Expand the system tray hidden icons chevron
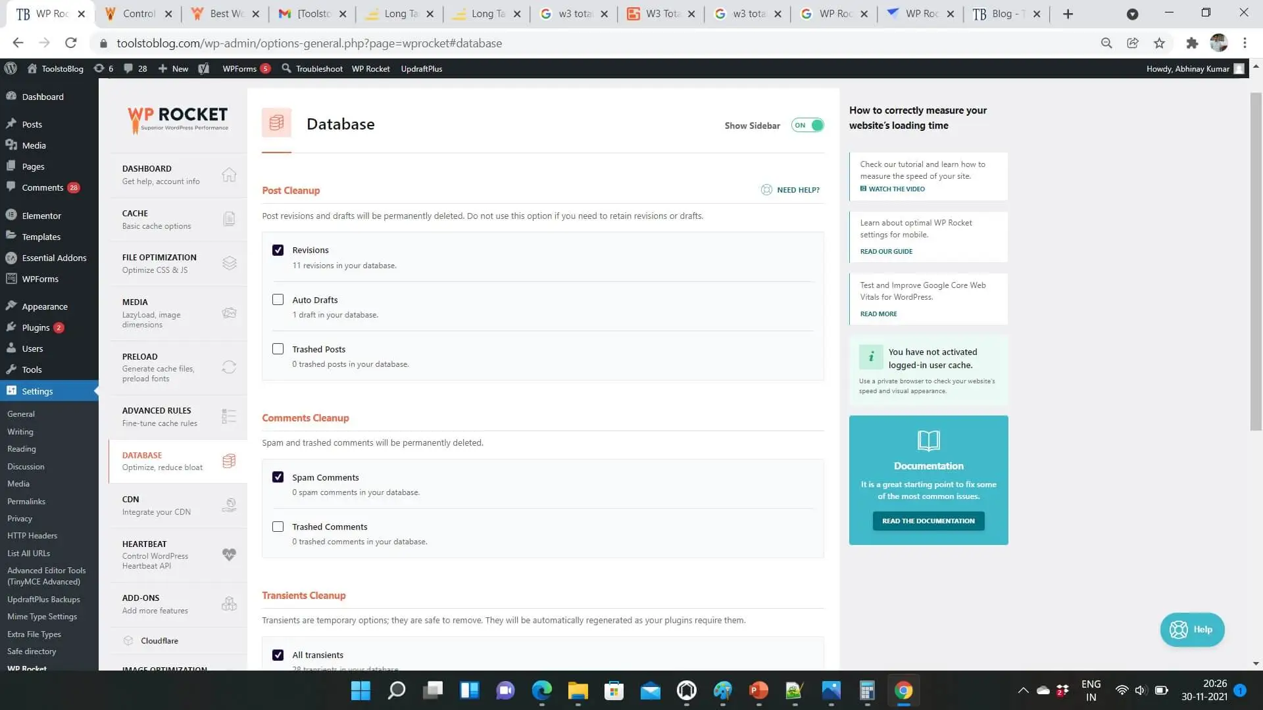This screenshot has width=1263, height=710. (x=1023, y=690)
